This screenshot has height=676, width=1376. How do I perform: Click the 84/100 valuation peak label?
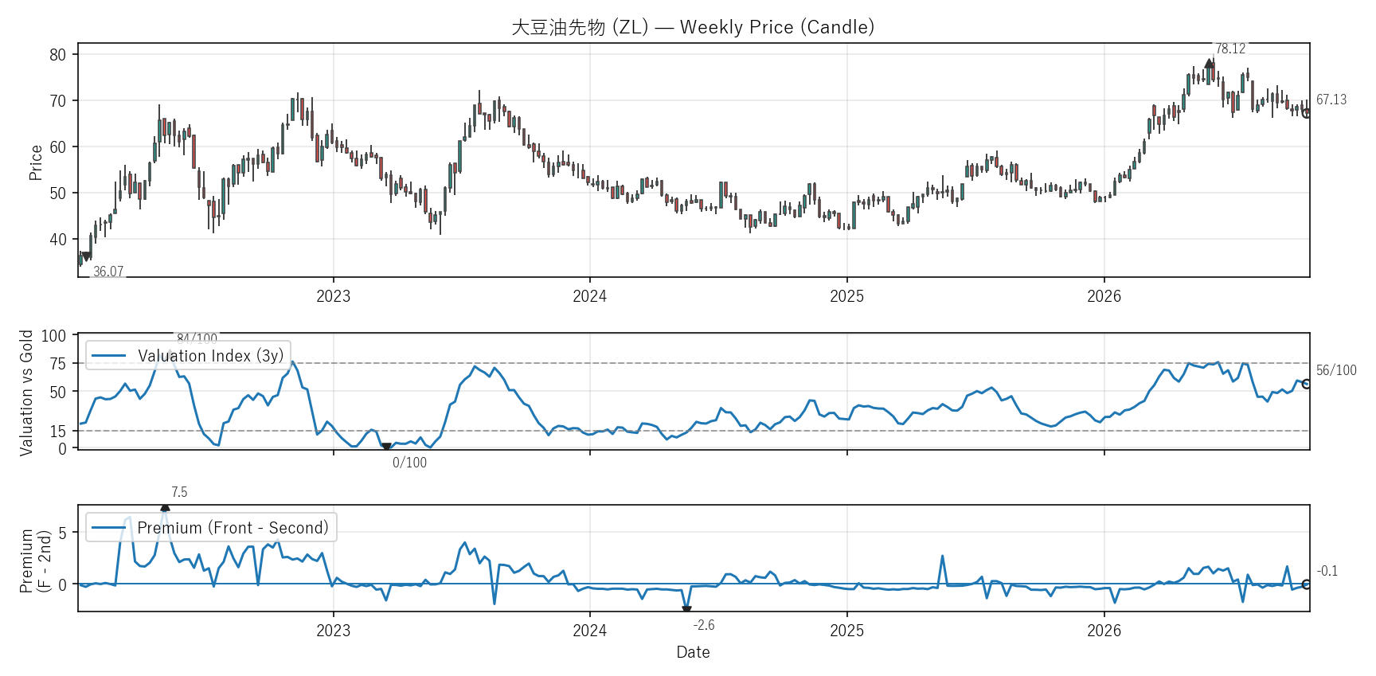(197, 338)
